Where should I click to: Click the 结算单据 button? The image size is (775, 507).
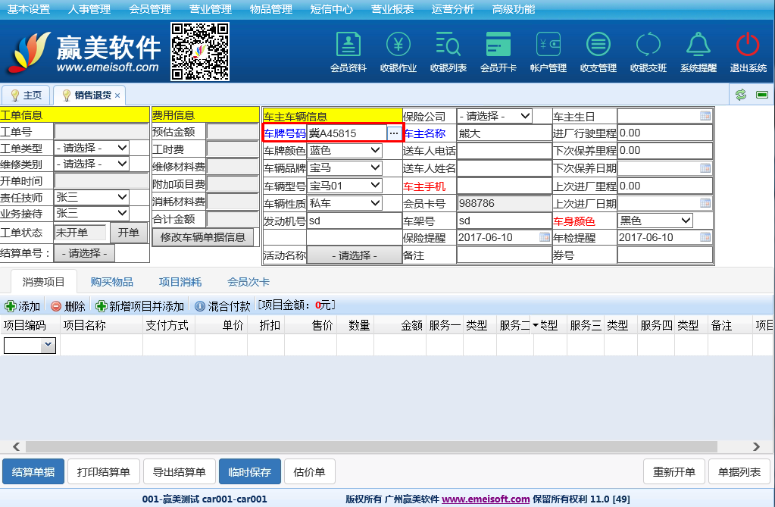33,472
